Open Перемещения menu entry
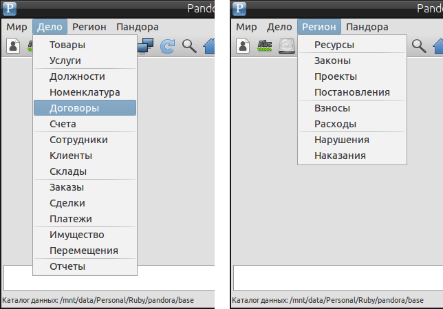Viewport: 443px width, 309px height. 85,251
